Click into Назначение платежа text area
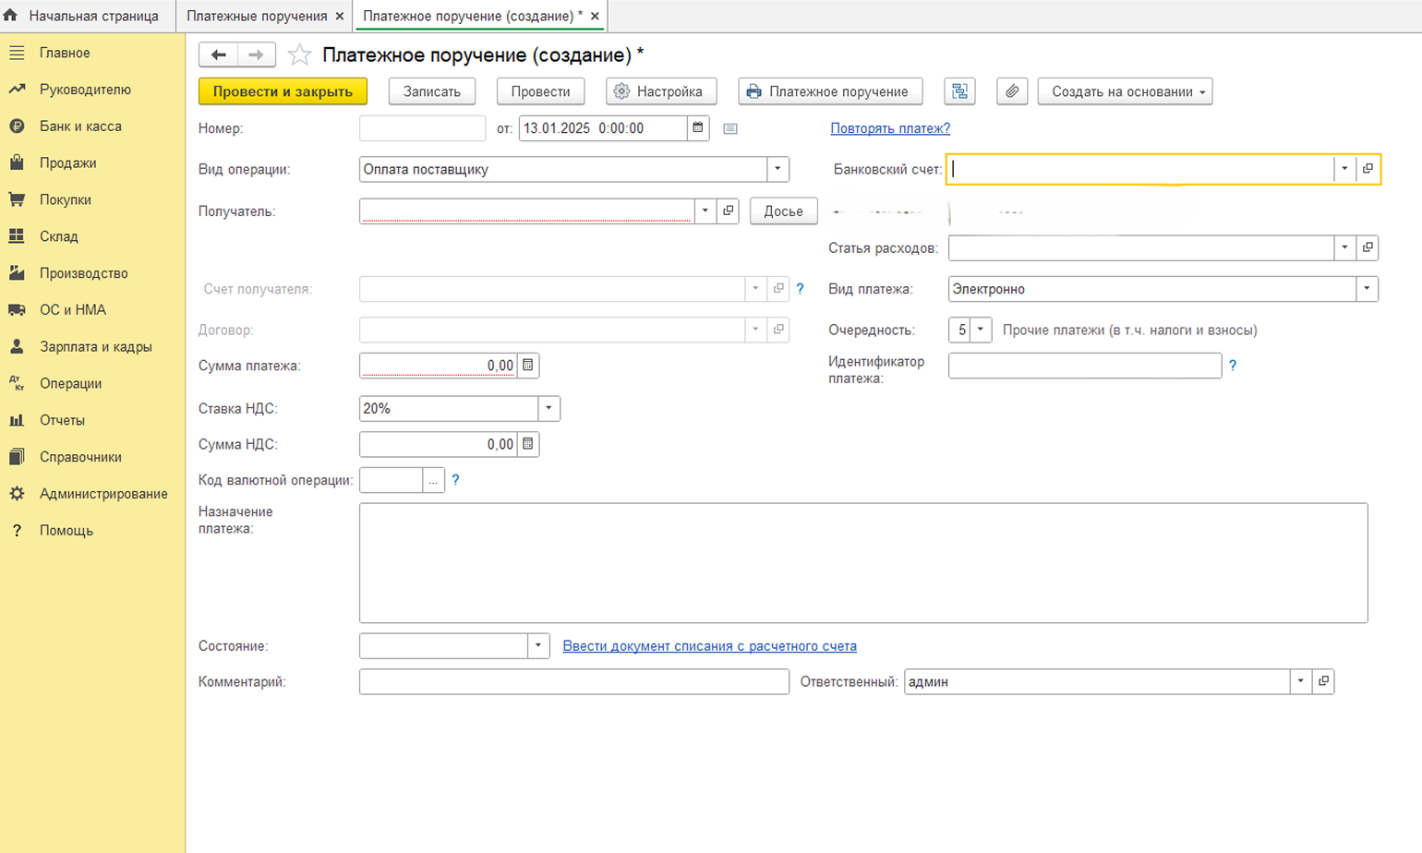Screen dimensions: 1422x853 pos(862,562)
